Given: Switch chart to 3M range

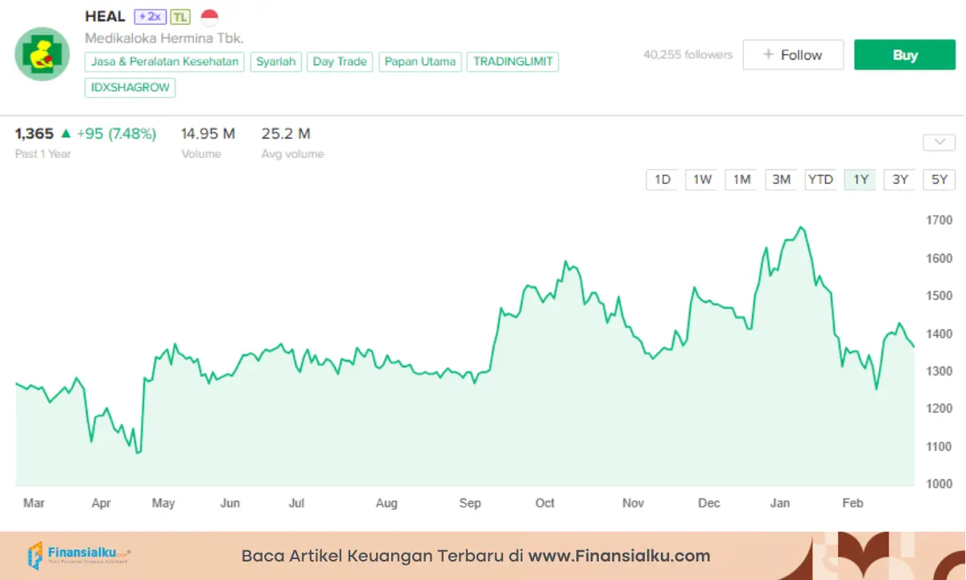Looking at the screenshot, I should pos(781,180).
